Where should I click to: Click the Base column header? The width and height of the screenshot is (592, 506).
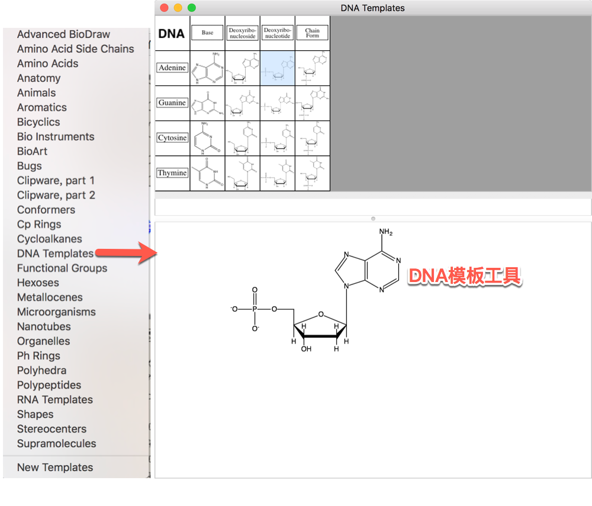207,33
